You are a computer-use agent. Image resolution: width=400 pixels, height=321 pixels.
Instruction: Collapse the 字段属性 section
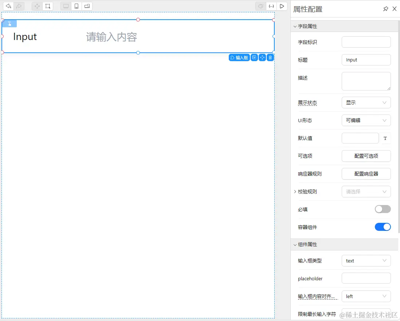point(295,26)
